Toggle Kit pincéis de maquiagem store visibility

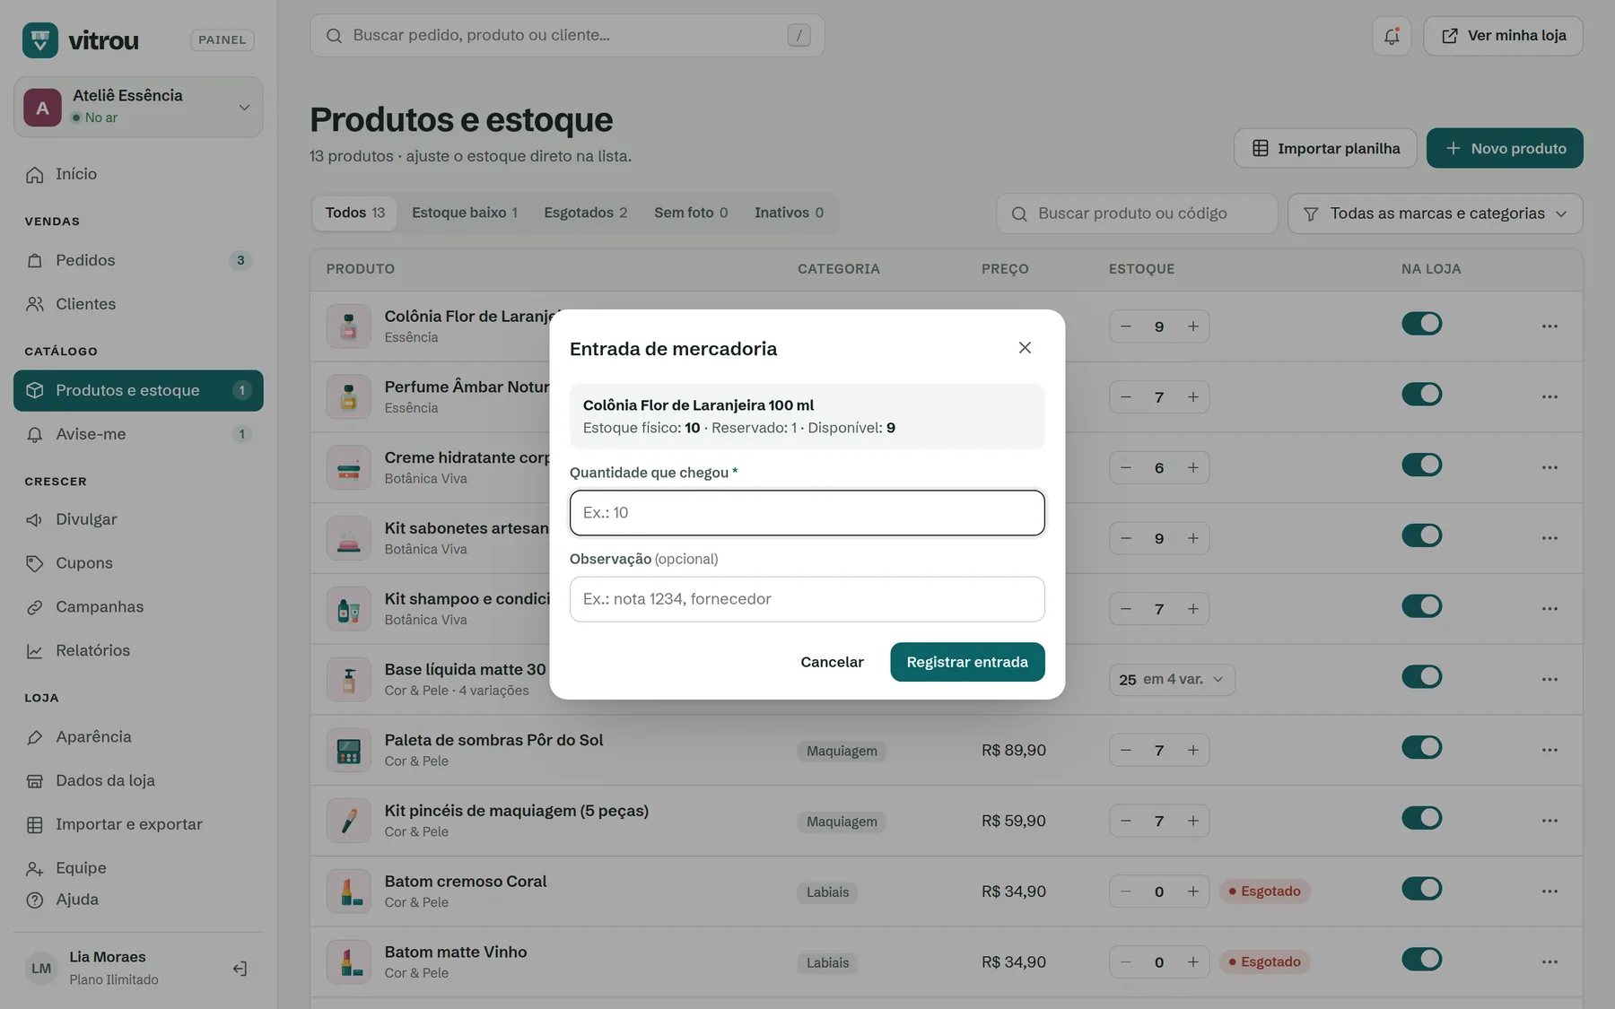tap(1421, 818)
